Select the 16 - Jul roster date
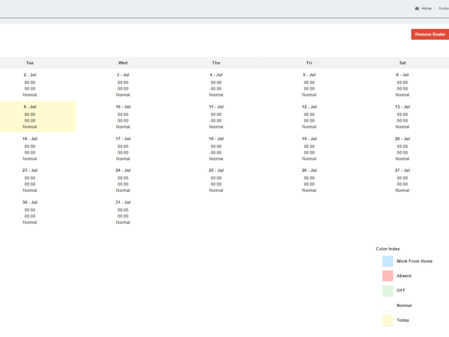The height and width of the screenshot is (337, 449). point(30,139)
